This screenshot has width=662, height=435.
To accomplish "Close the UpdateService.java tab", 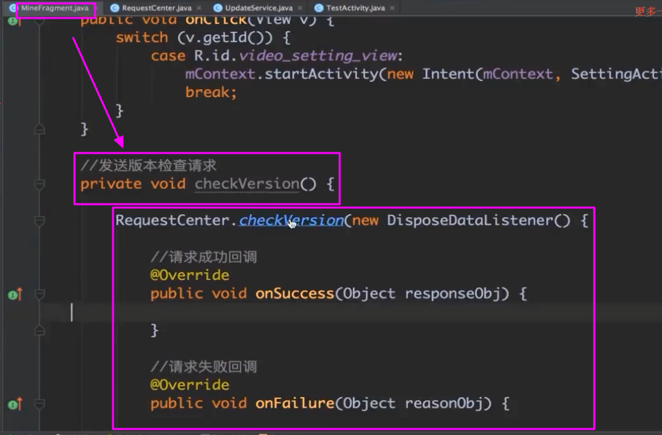I will (300, 8).
